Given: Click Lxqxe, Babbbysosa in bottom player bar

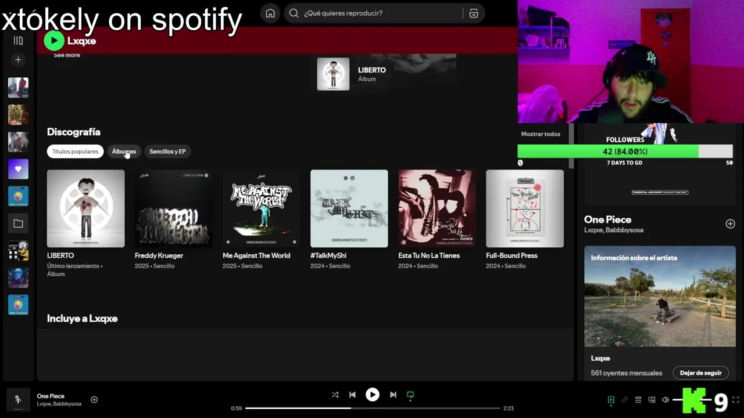Looking at the screenshot, I should (59, 403).
